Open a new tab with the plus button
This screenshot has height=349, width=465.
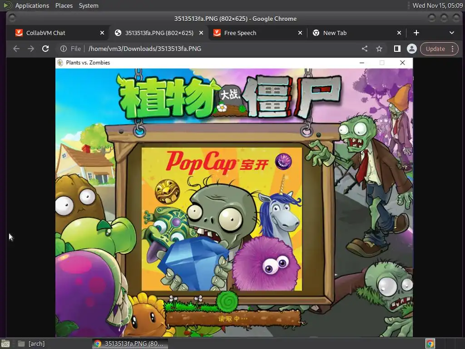tap(416, 33)
